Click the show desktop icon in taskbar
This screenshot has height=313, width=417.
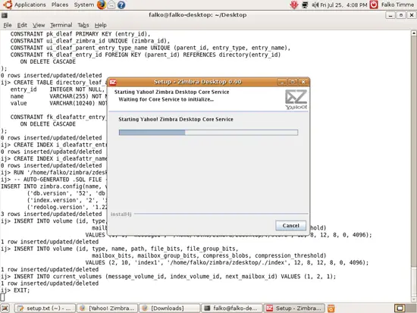pyautogui.click(x=5, y=308)
